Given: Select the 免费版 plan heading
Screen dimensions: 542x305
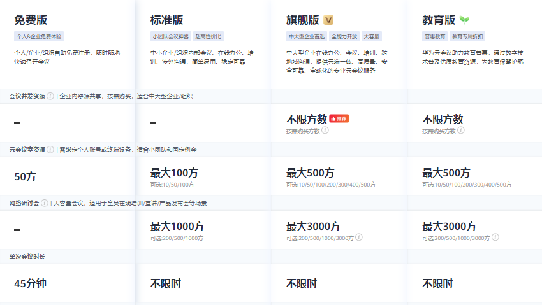Looking at the screenshot, I should pos(31,20).
